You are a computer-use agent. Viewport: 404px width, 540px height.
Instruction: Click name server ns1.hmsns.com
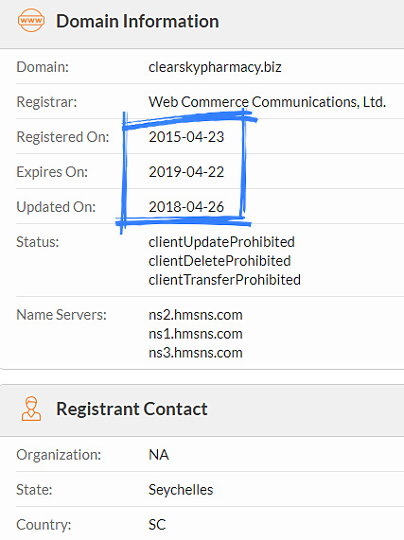click(x=196, y=334)
